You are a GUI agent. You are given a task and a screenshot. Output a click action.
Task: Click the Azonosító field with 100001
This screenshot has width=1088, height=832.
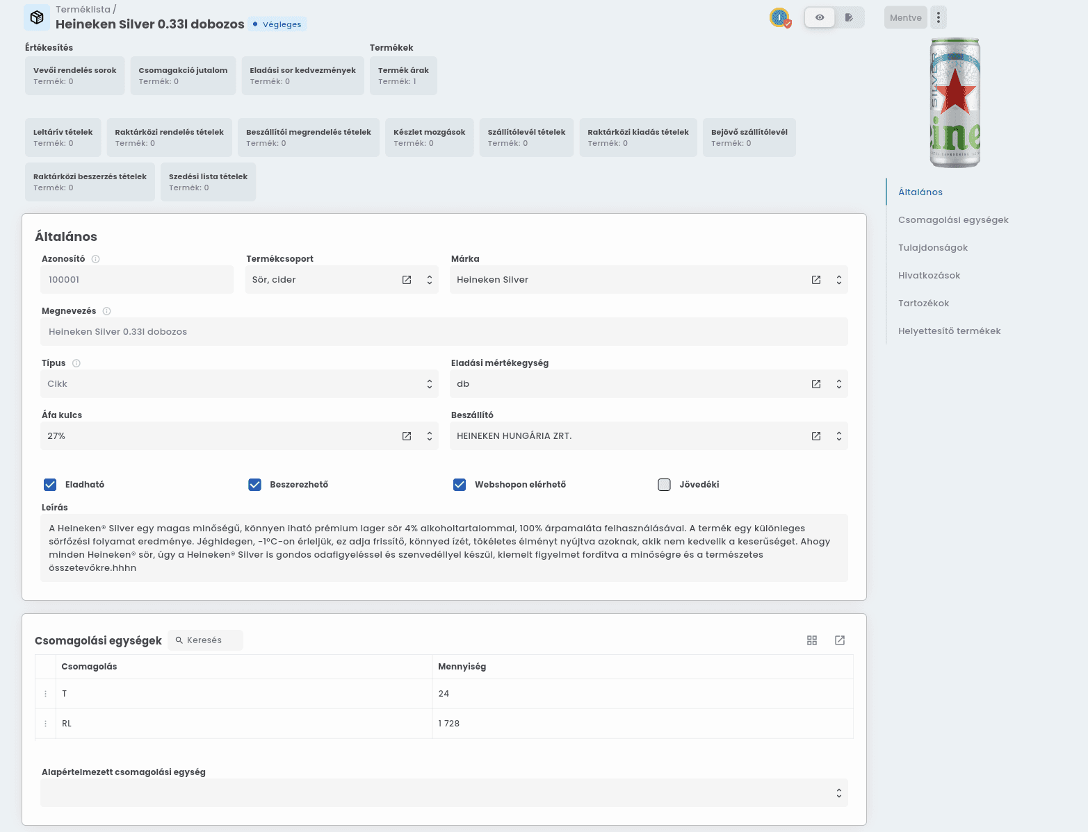click(137, 280)
